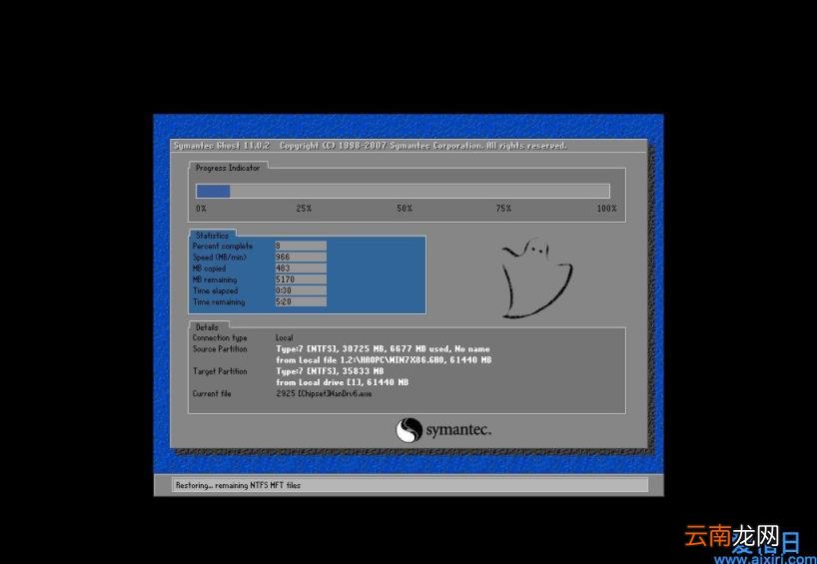The height and width of the screenshot is (564, 817).
Task: Click the Speed (MB/min) value 966
Action: pos(301,257)
